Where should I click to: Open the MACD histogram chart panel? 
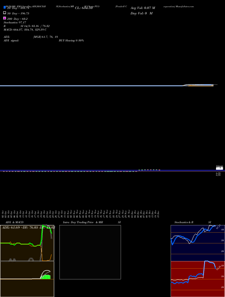(x=27, y=279)
